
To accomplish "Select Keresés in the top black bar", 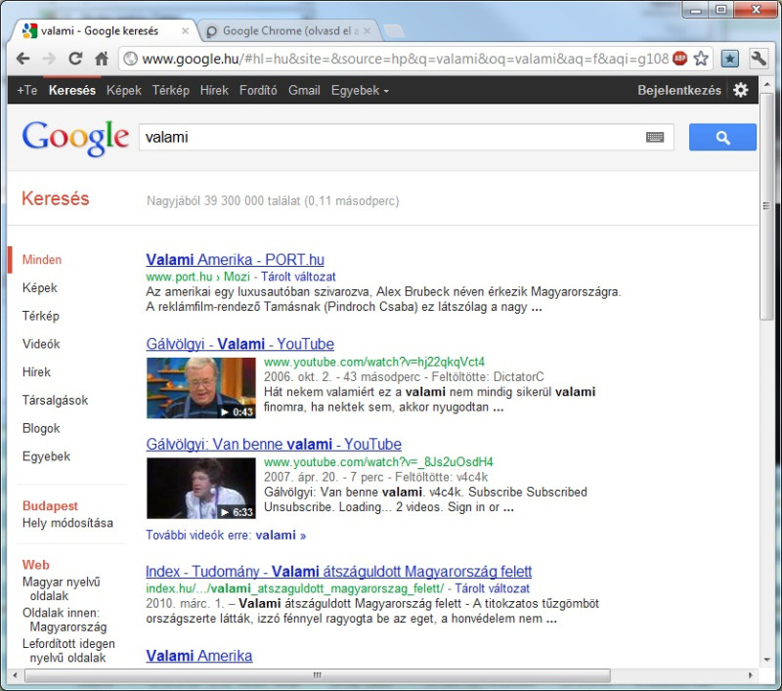I will coord(72,90).
